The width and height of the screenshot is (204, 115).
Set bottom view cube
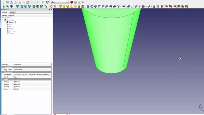(38, 6)
